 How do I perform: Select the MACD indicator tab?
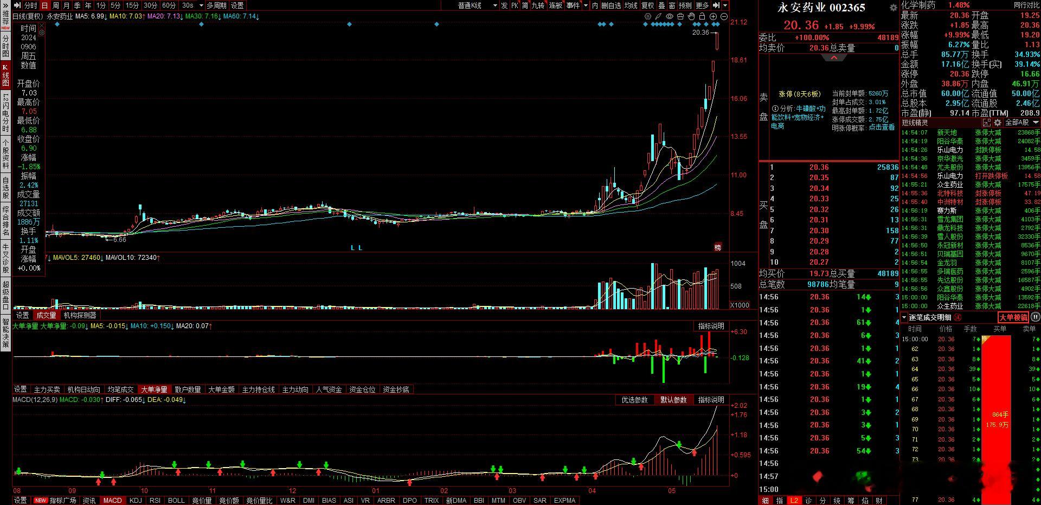pos(113,501)
